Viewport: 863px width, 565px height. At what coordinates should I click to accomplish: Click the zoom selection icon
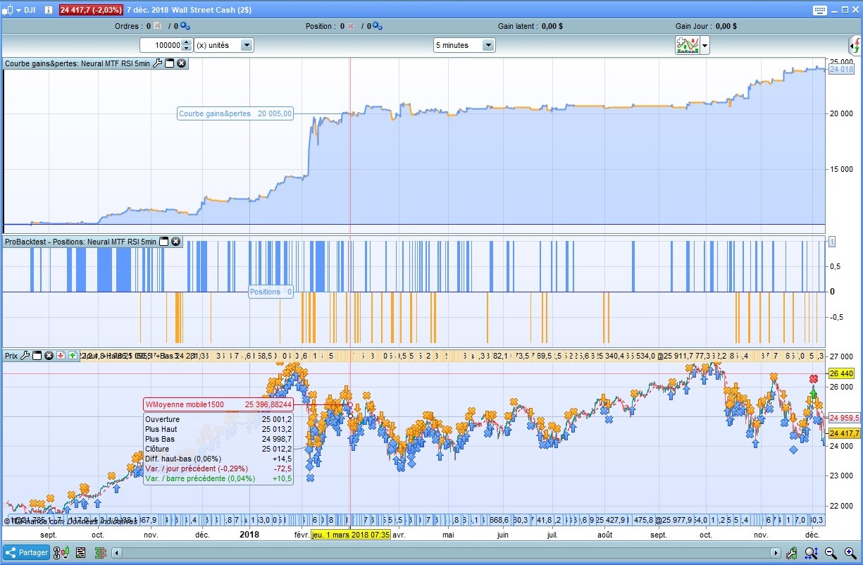click(812, 553)
